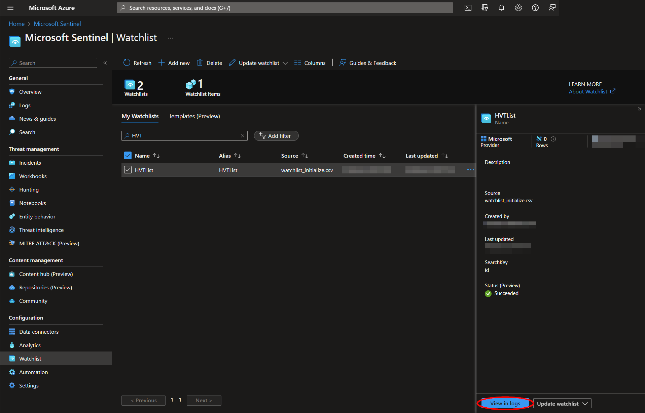The width and height of the screenshot is (645, 413).
Task: Sort by Name column
Action: [147, 156]
